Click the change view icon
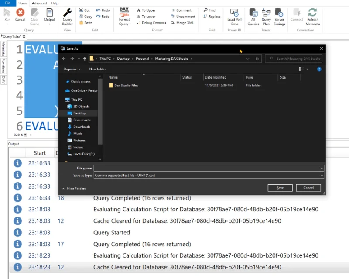Image resolution: width=349 pixels, height=279 pixels. (x=301, y=69)
